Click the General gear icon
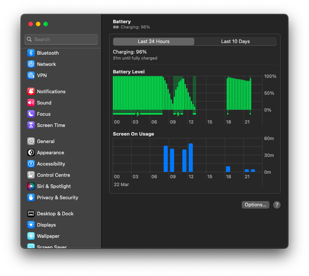This screenshot has width=309, height=276. [x=31, y=141]
